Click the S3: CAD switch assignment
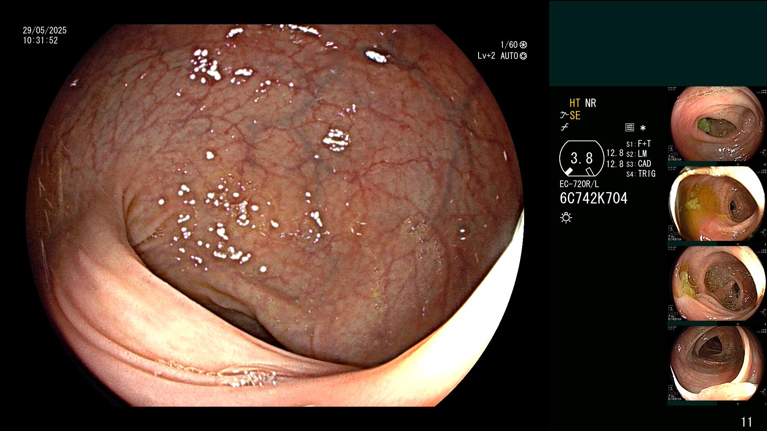 pyautogui.click(x=639, y=164)
